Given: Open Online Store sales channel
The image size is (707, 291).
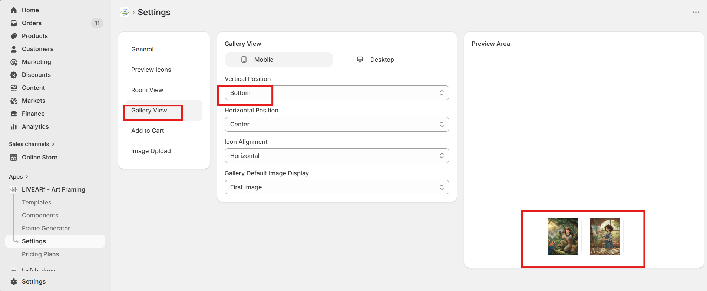Looking at the screenshot, I should pos(55,158).
